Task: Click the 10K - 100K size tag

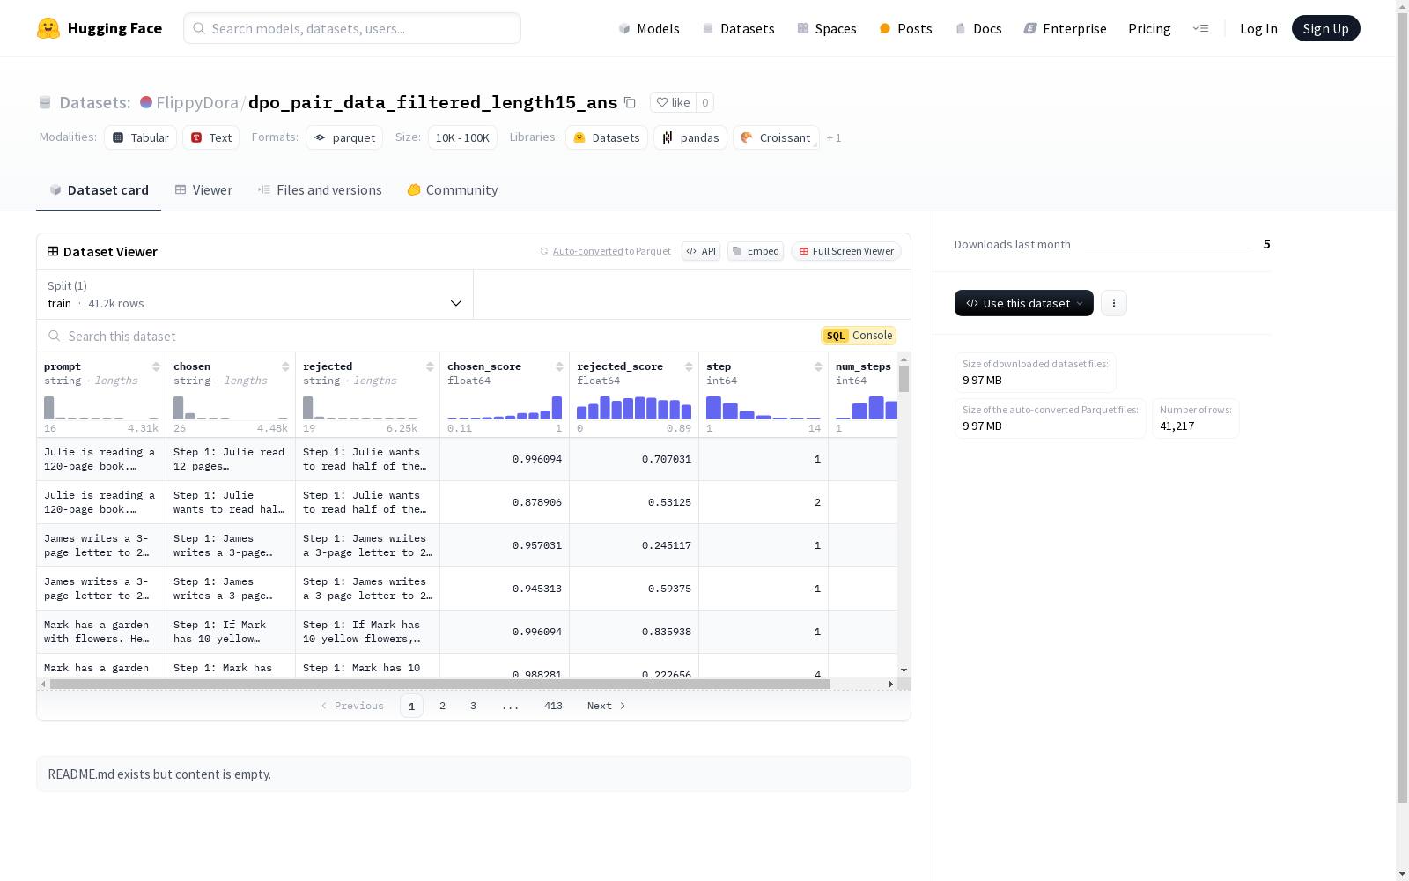Action: (x=462, y=137)
